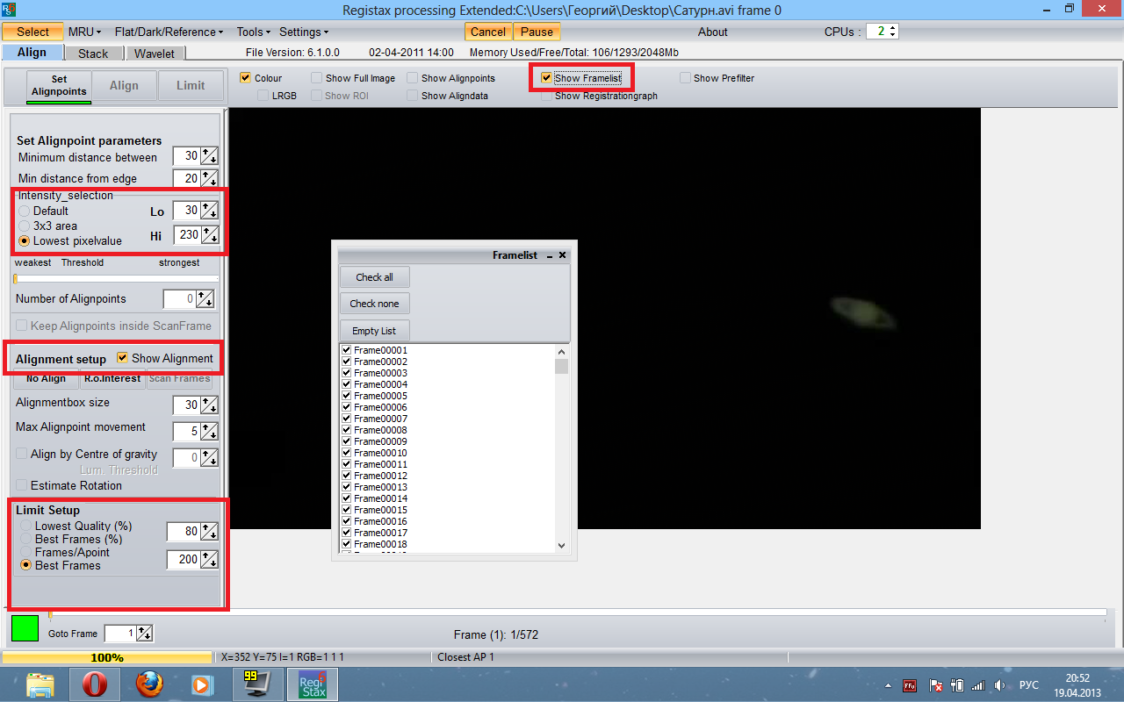Select Lowest pixelvalue radio option

coord(25,240)
